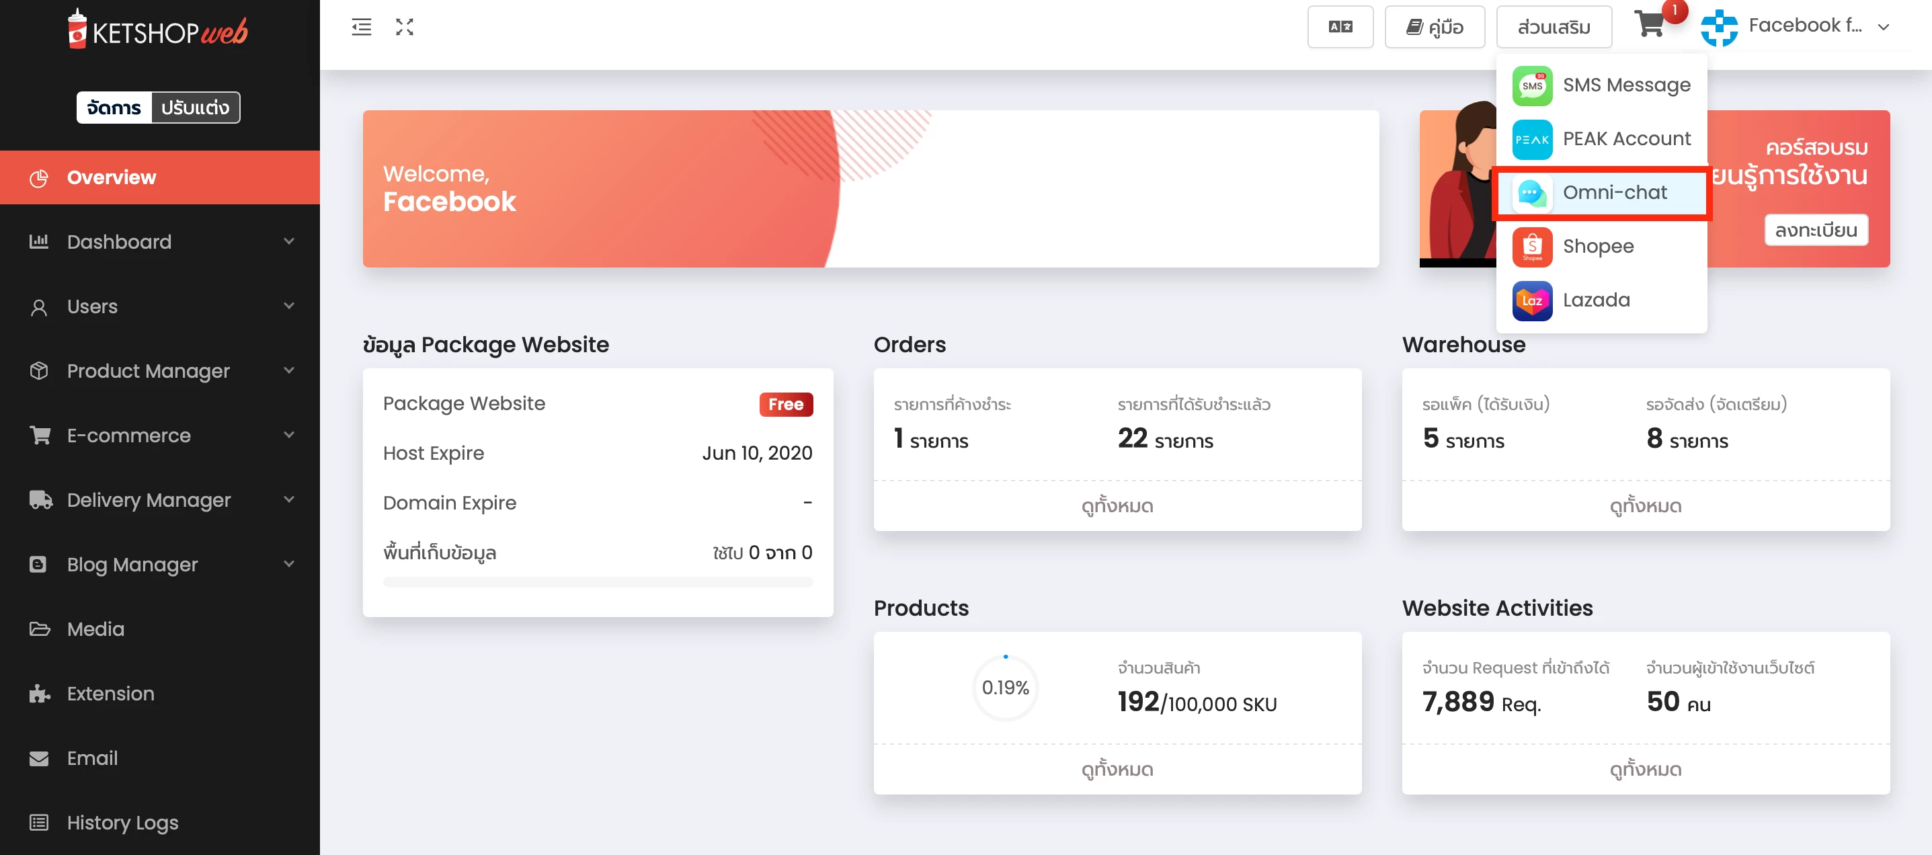Expand the Blog Manager chevron
Viewport: 1932px width, 855px height.
[x=289, y=563]
